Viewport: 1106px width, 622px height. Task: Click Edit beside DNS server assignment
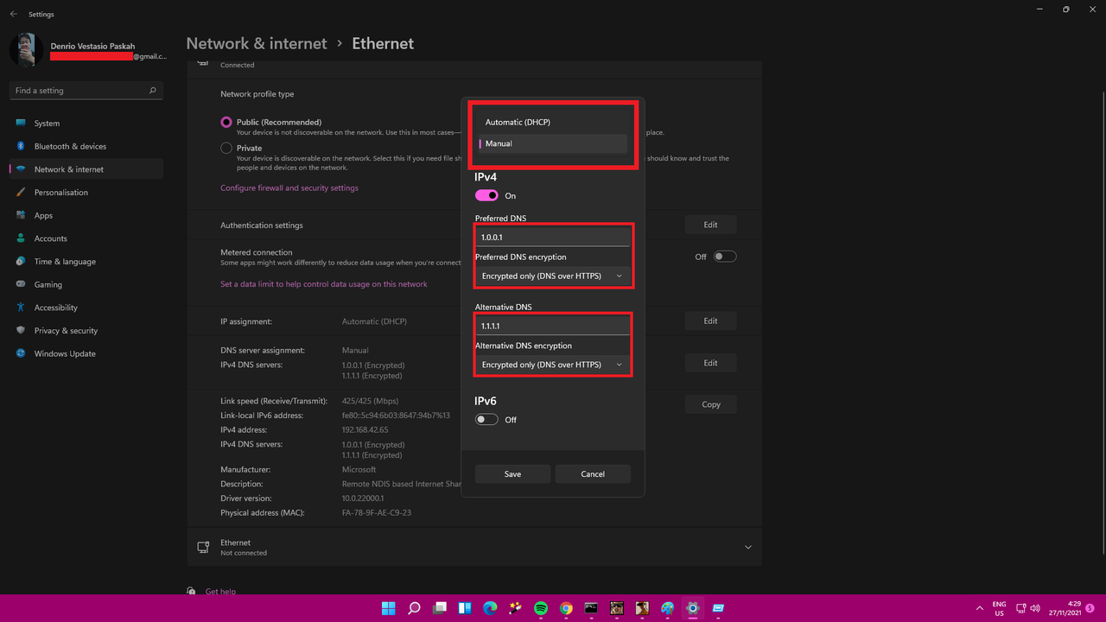(x=710, y=363)
